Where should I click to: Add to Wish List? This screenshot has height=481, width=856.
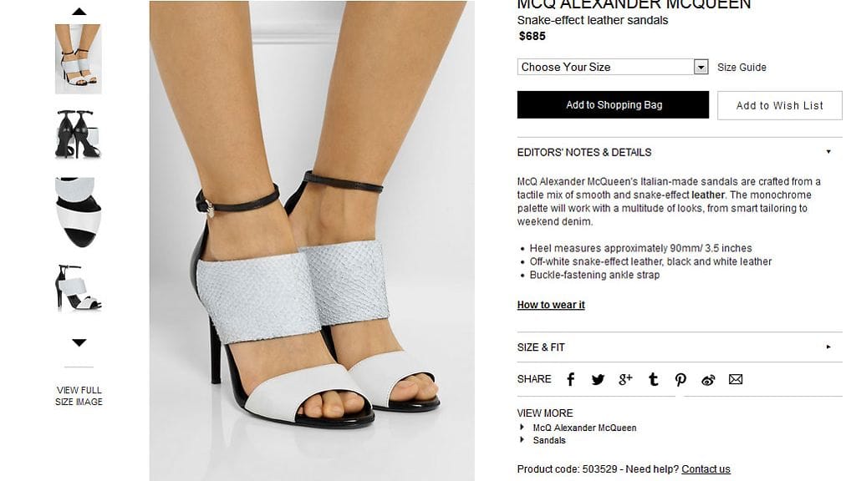[780, 105]
